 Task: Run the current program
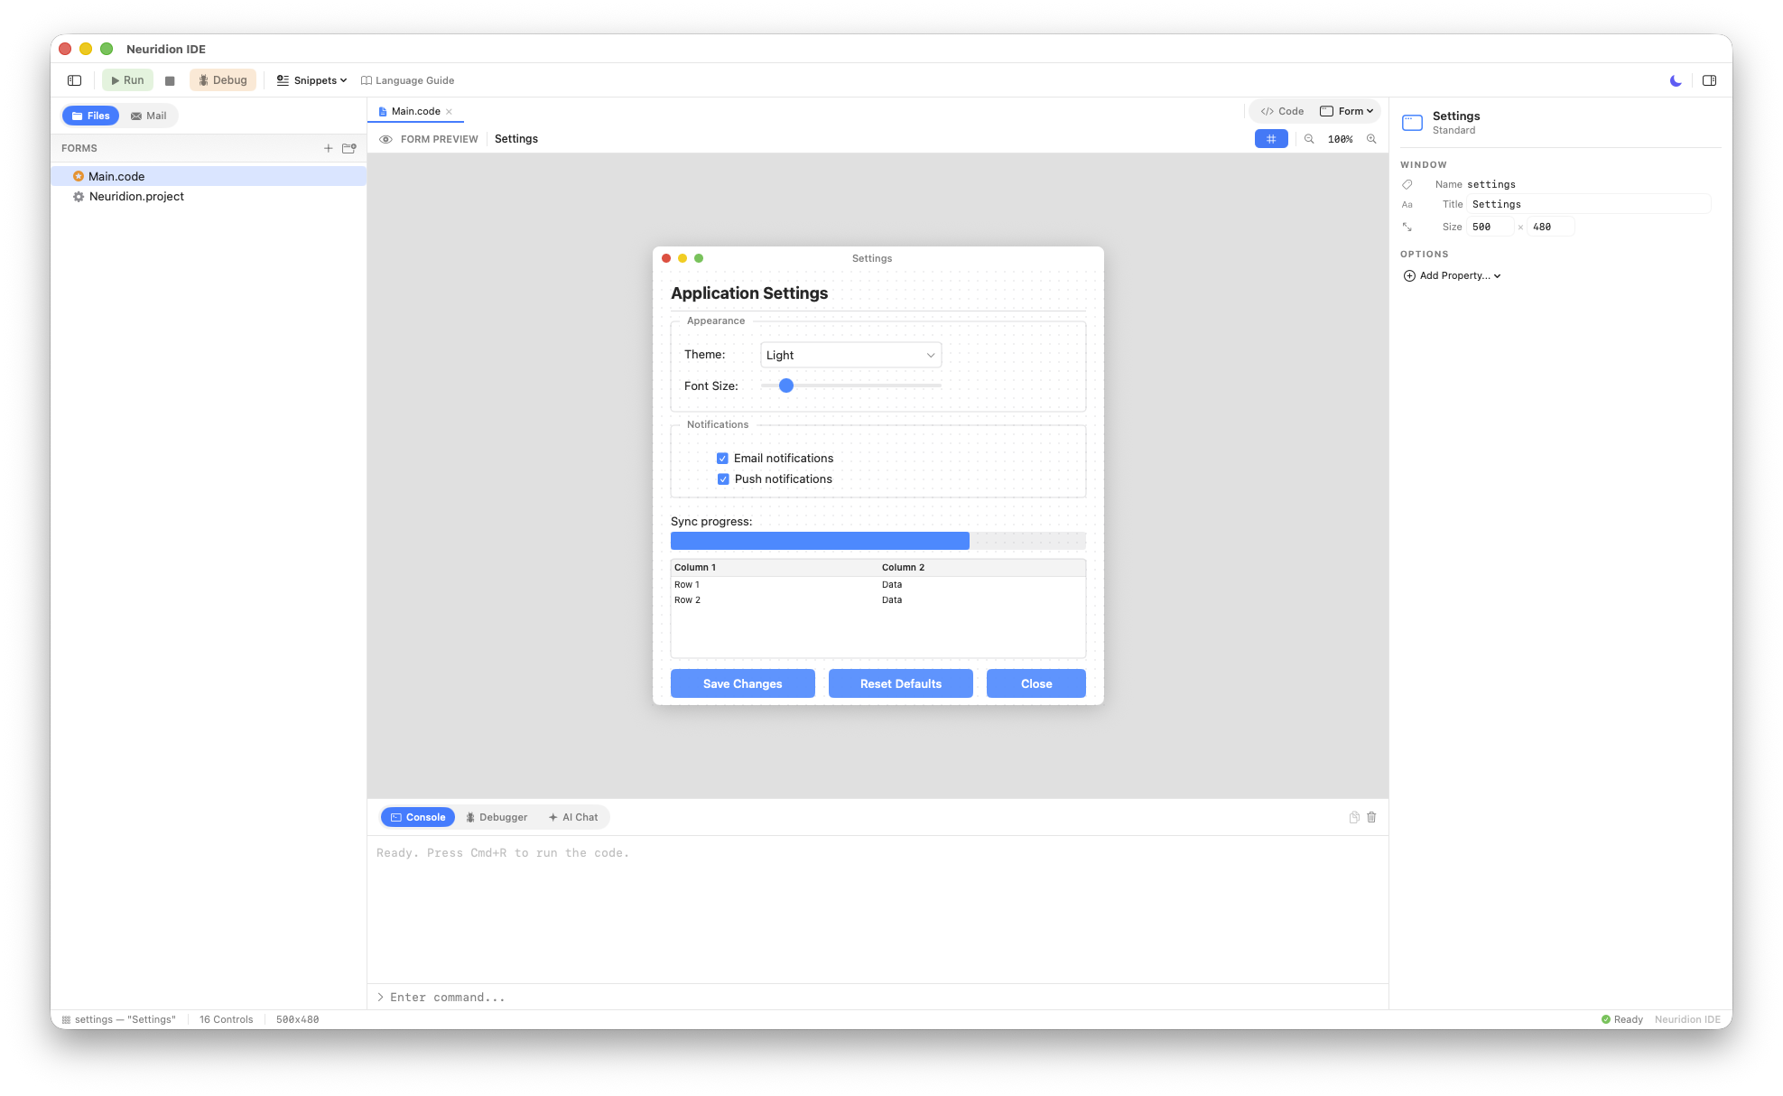(x=127, y=79)
